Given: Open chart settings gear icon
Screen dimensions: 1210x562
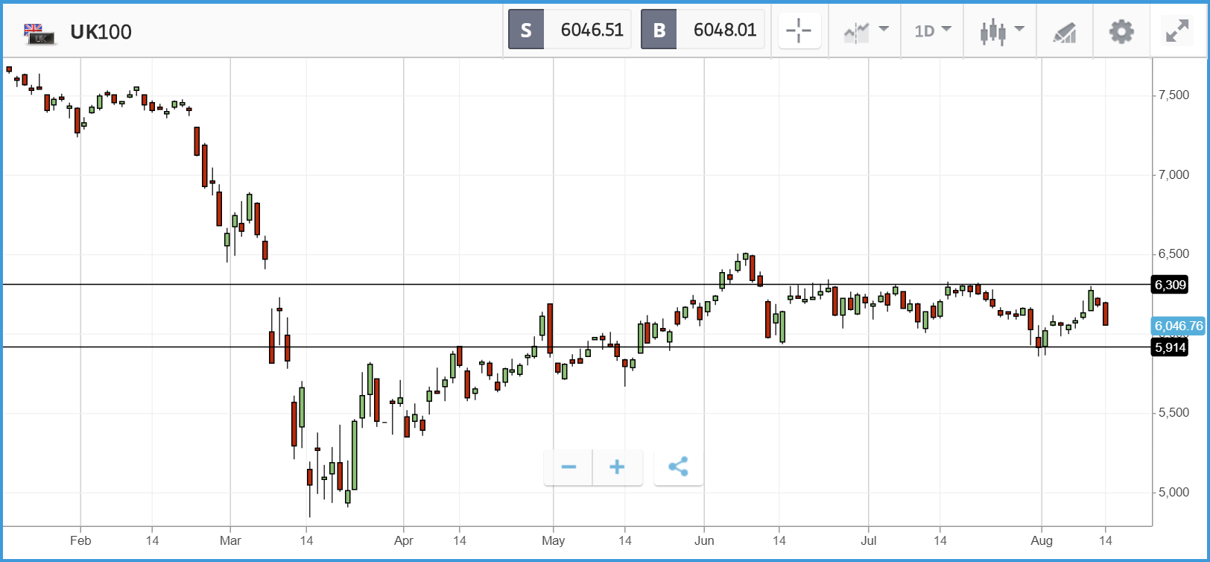Looking at the screenshot, I should pyautogui.click(x=1121, y=31).
